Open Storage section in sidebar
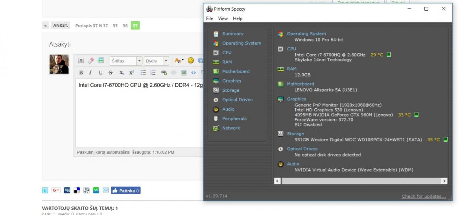This screenshot has width=472, height=215. point(230,90)
